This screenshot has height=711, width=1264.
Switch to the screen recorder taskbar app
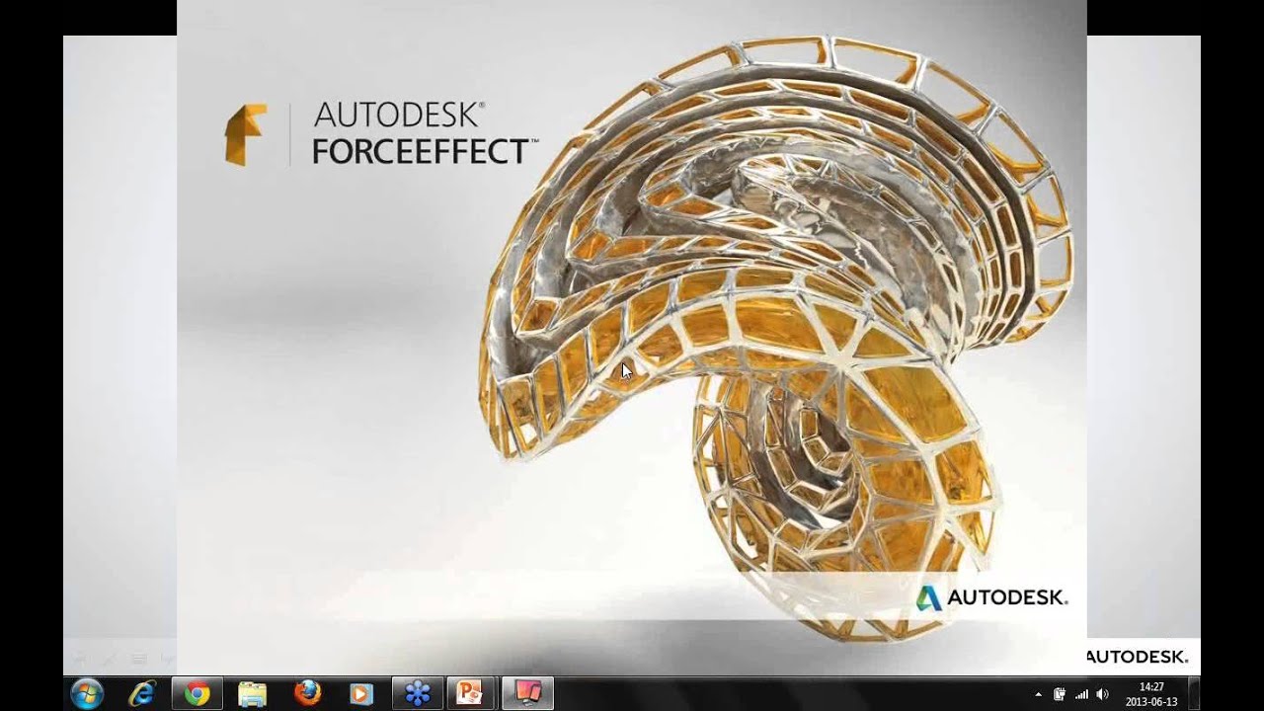(x=528, y=693)
